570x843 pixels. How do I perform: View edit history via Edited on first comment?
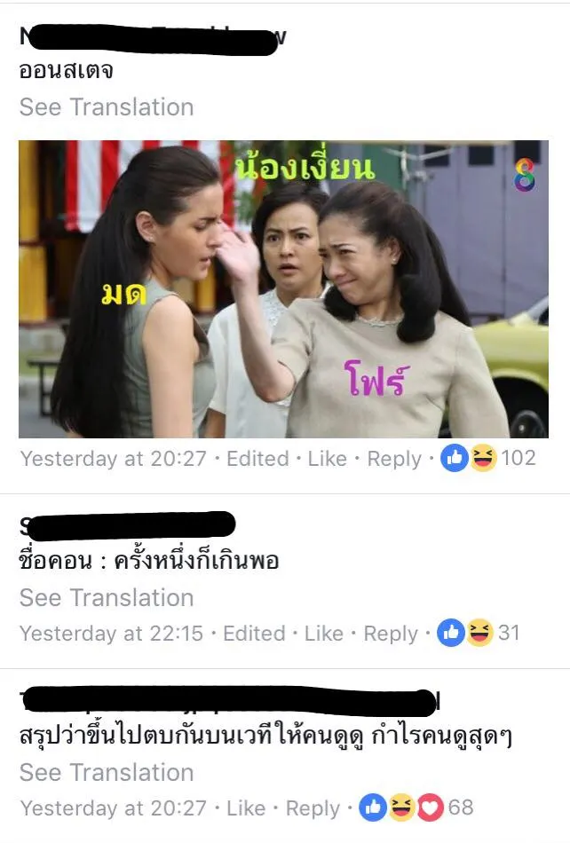pyautogui.click(x=257, y=459)
